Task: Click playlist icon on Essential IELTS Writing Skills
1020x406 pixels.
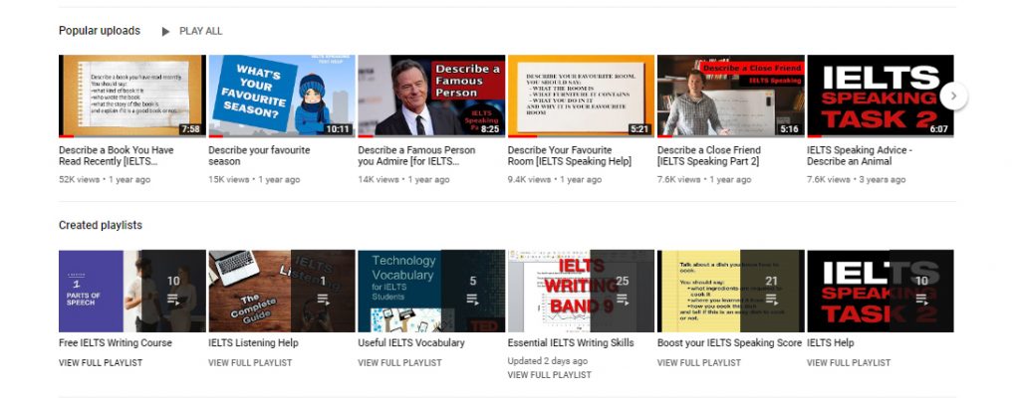Action: coord(622,299)
